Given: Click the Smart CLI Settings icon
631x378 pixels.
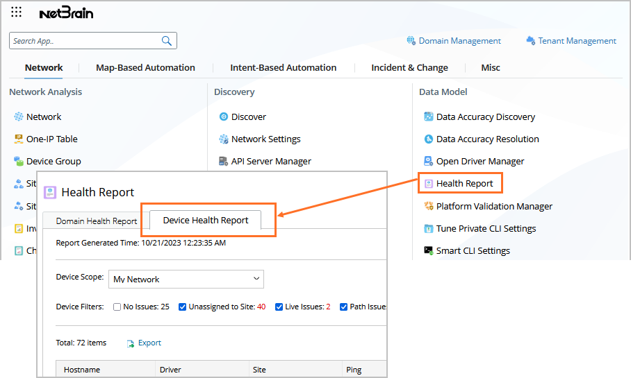Looking at the screenshot, I should [429, 250].
